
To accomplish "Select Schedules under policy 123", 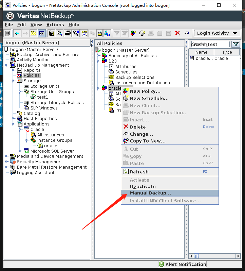I will coord(126,72).
